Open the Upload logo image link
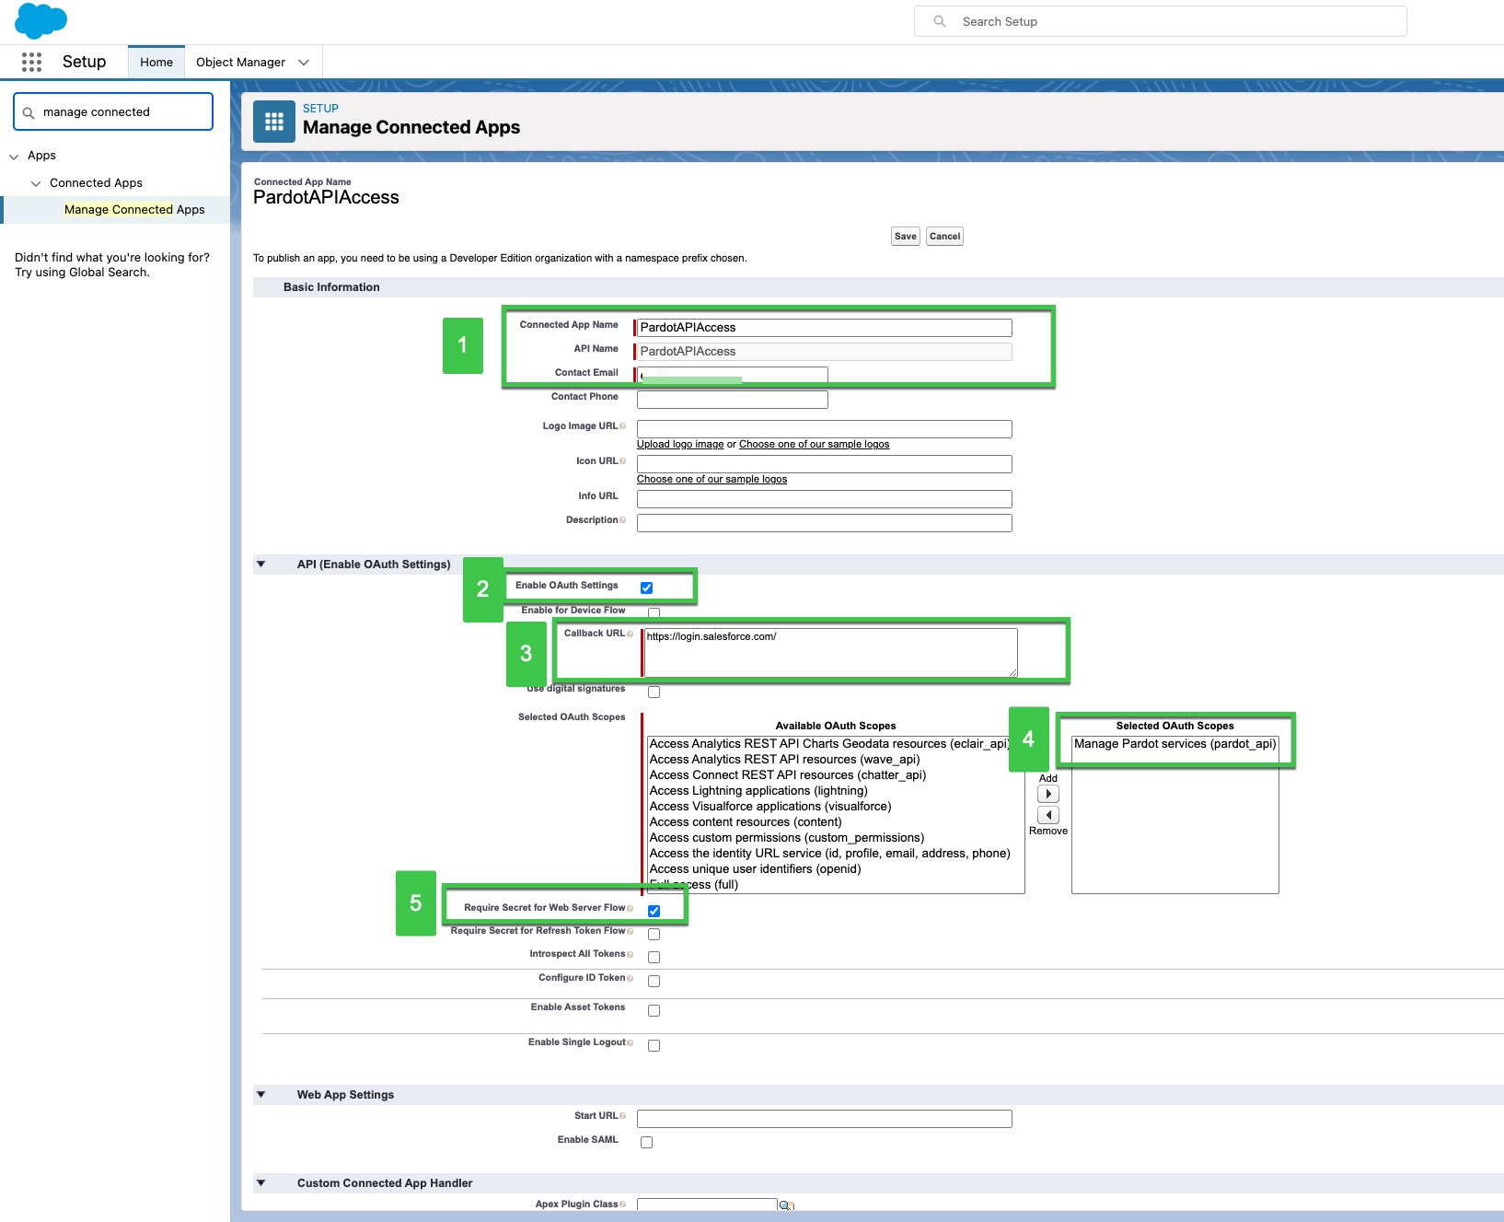 680,444
